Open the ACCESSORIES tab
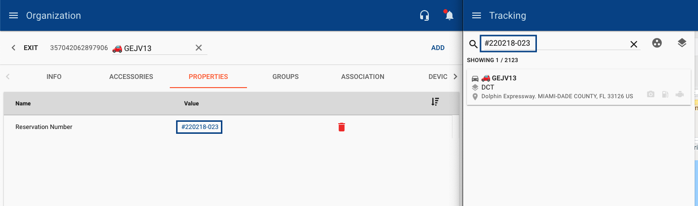Screen dimensions: 698x206 point(131,77)
